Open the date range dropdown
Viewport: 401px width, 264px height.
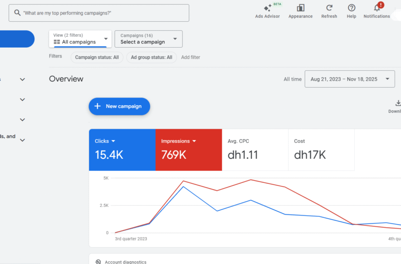tap(350, 79)
